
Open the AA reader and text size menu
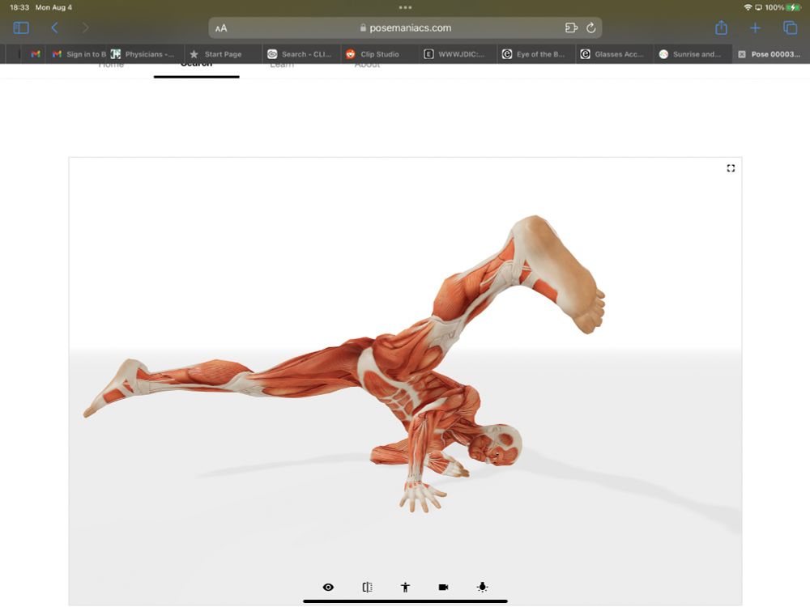[x=221, y=28]
